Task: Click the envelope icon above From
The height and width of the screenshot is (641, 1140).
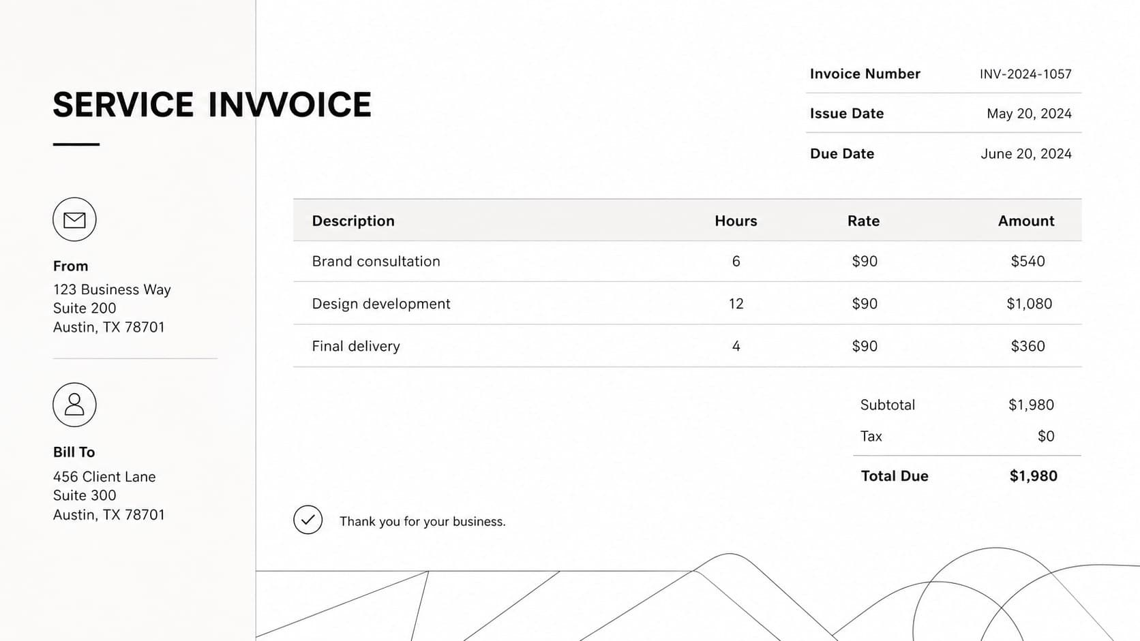Action: pos(74,219)
